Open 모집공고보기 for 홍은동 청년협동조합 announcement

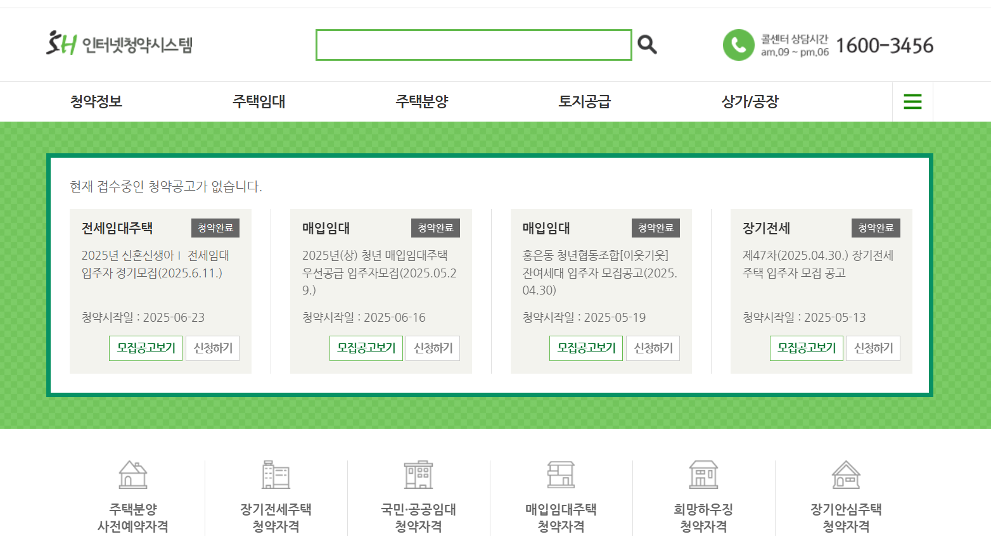pos(585,348)
